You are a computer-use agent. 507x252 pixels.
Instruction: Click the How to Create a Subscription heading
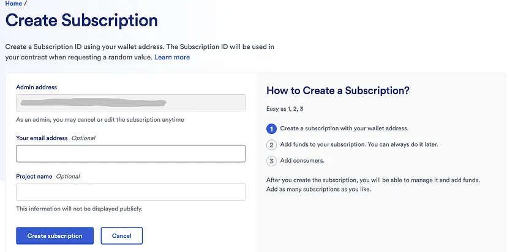(338, 91)
